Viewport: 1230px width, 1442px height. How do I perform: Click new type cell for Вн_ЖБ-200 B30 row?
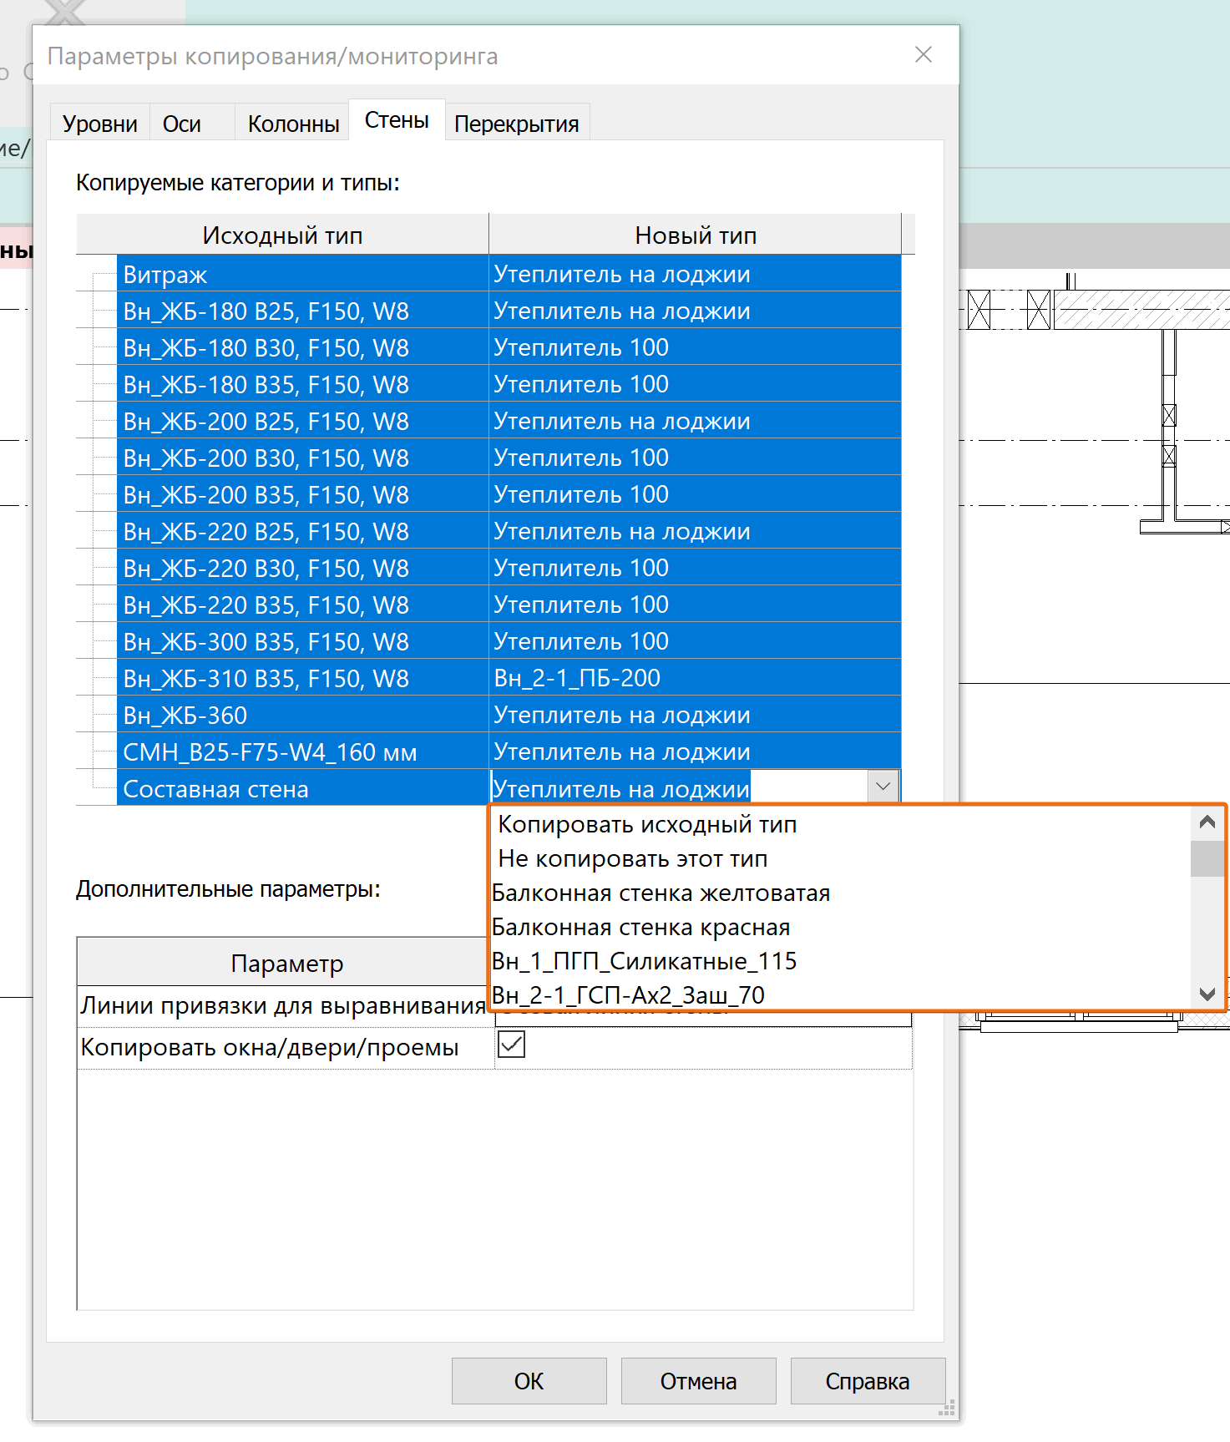click(x=695, y=458)
